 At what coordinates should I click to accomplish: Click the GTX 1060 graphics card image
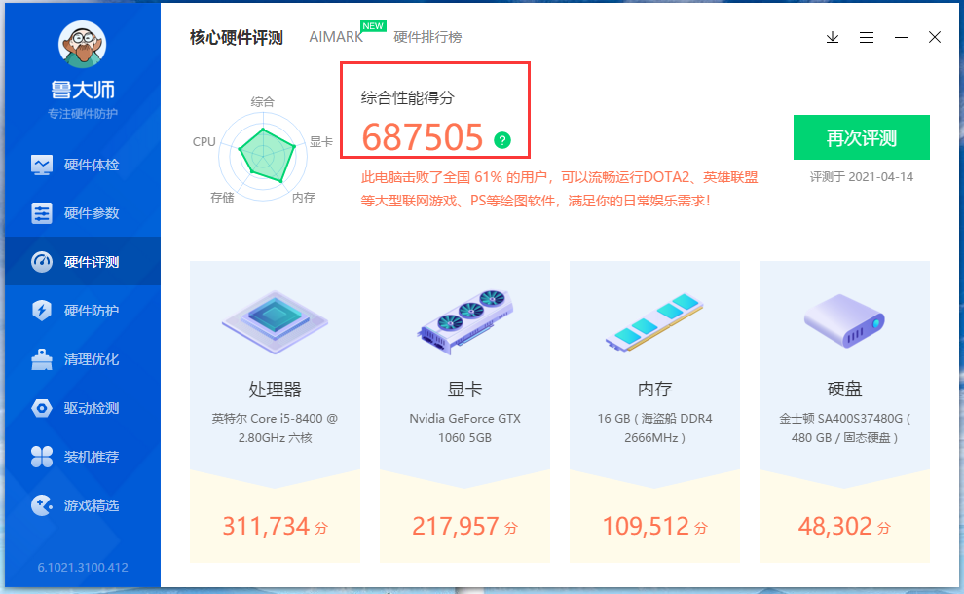coord(464,323)
